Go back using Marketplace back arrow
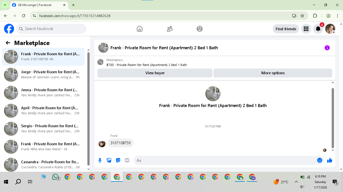Screen dimensions: 343x192 tap(8, 43)
